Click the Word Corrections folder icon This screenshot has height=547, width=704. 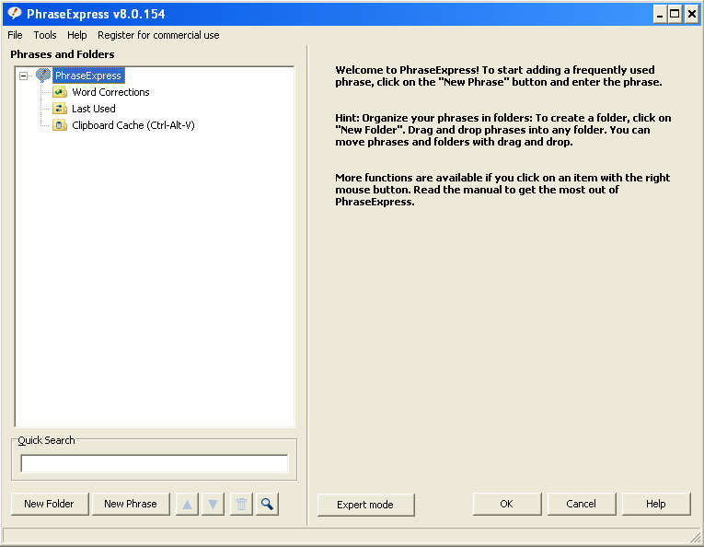60,92
